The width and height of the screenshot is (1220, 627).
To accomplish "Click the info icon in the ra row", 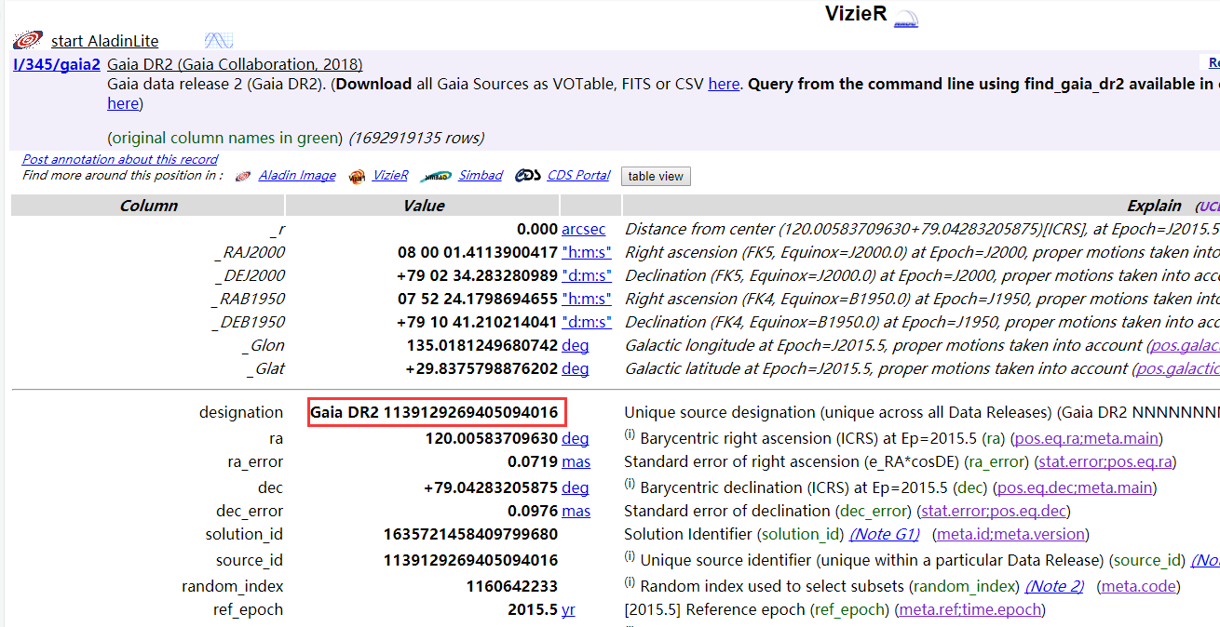I will [630, 436].
